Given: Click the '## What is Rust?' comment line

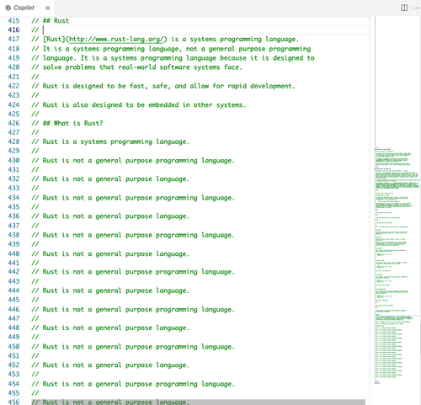Looking at the screenshot, I should [x=67, y=123].
